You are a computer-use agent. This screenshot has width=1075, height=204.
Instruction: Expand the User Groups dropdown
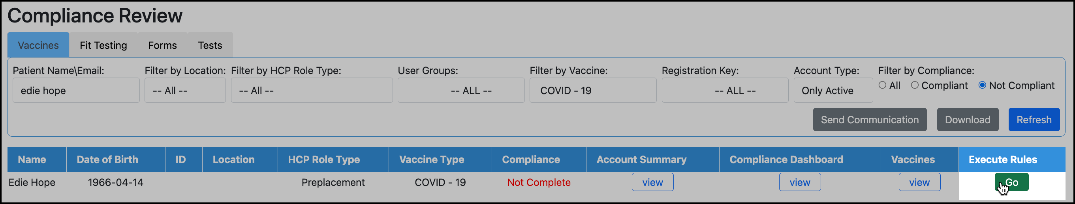click(461, 90)
